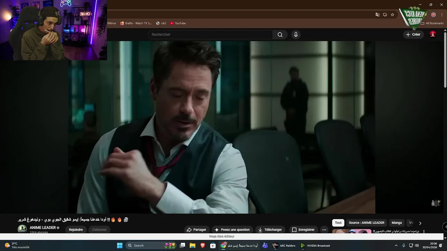Open the YouTube account avatar menu

[433, 34]
